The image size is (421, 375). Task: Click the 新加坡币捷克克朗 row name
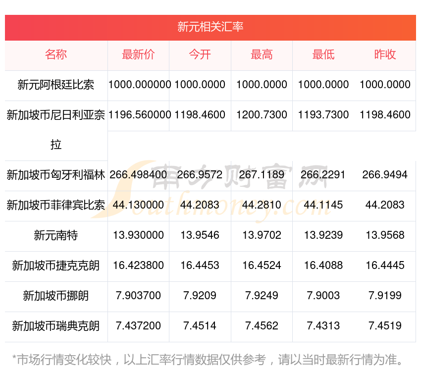(56, 266)
